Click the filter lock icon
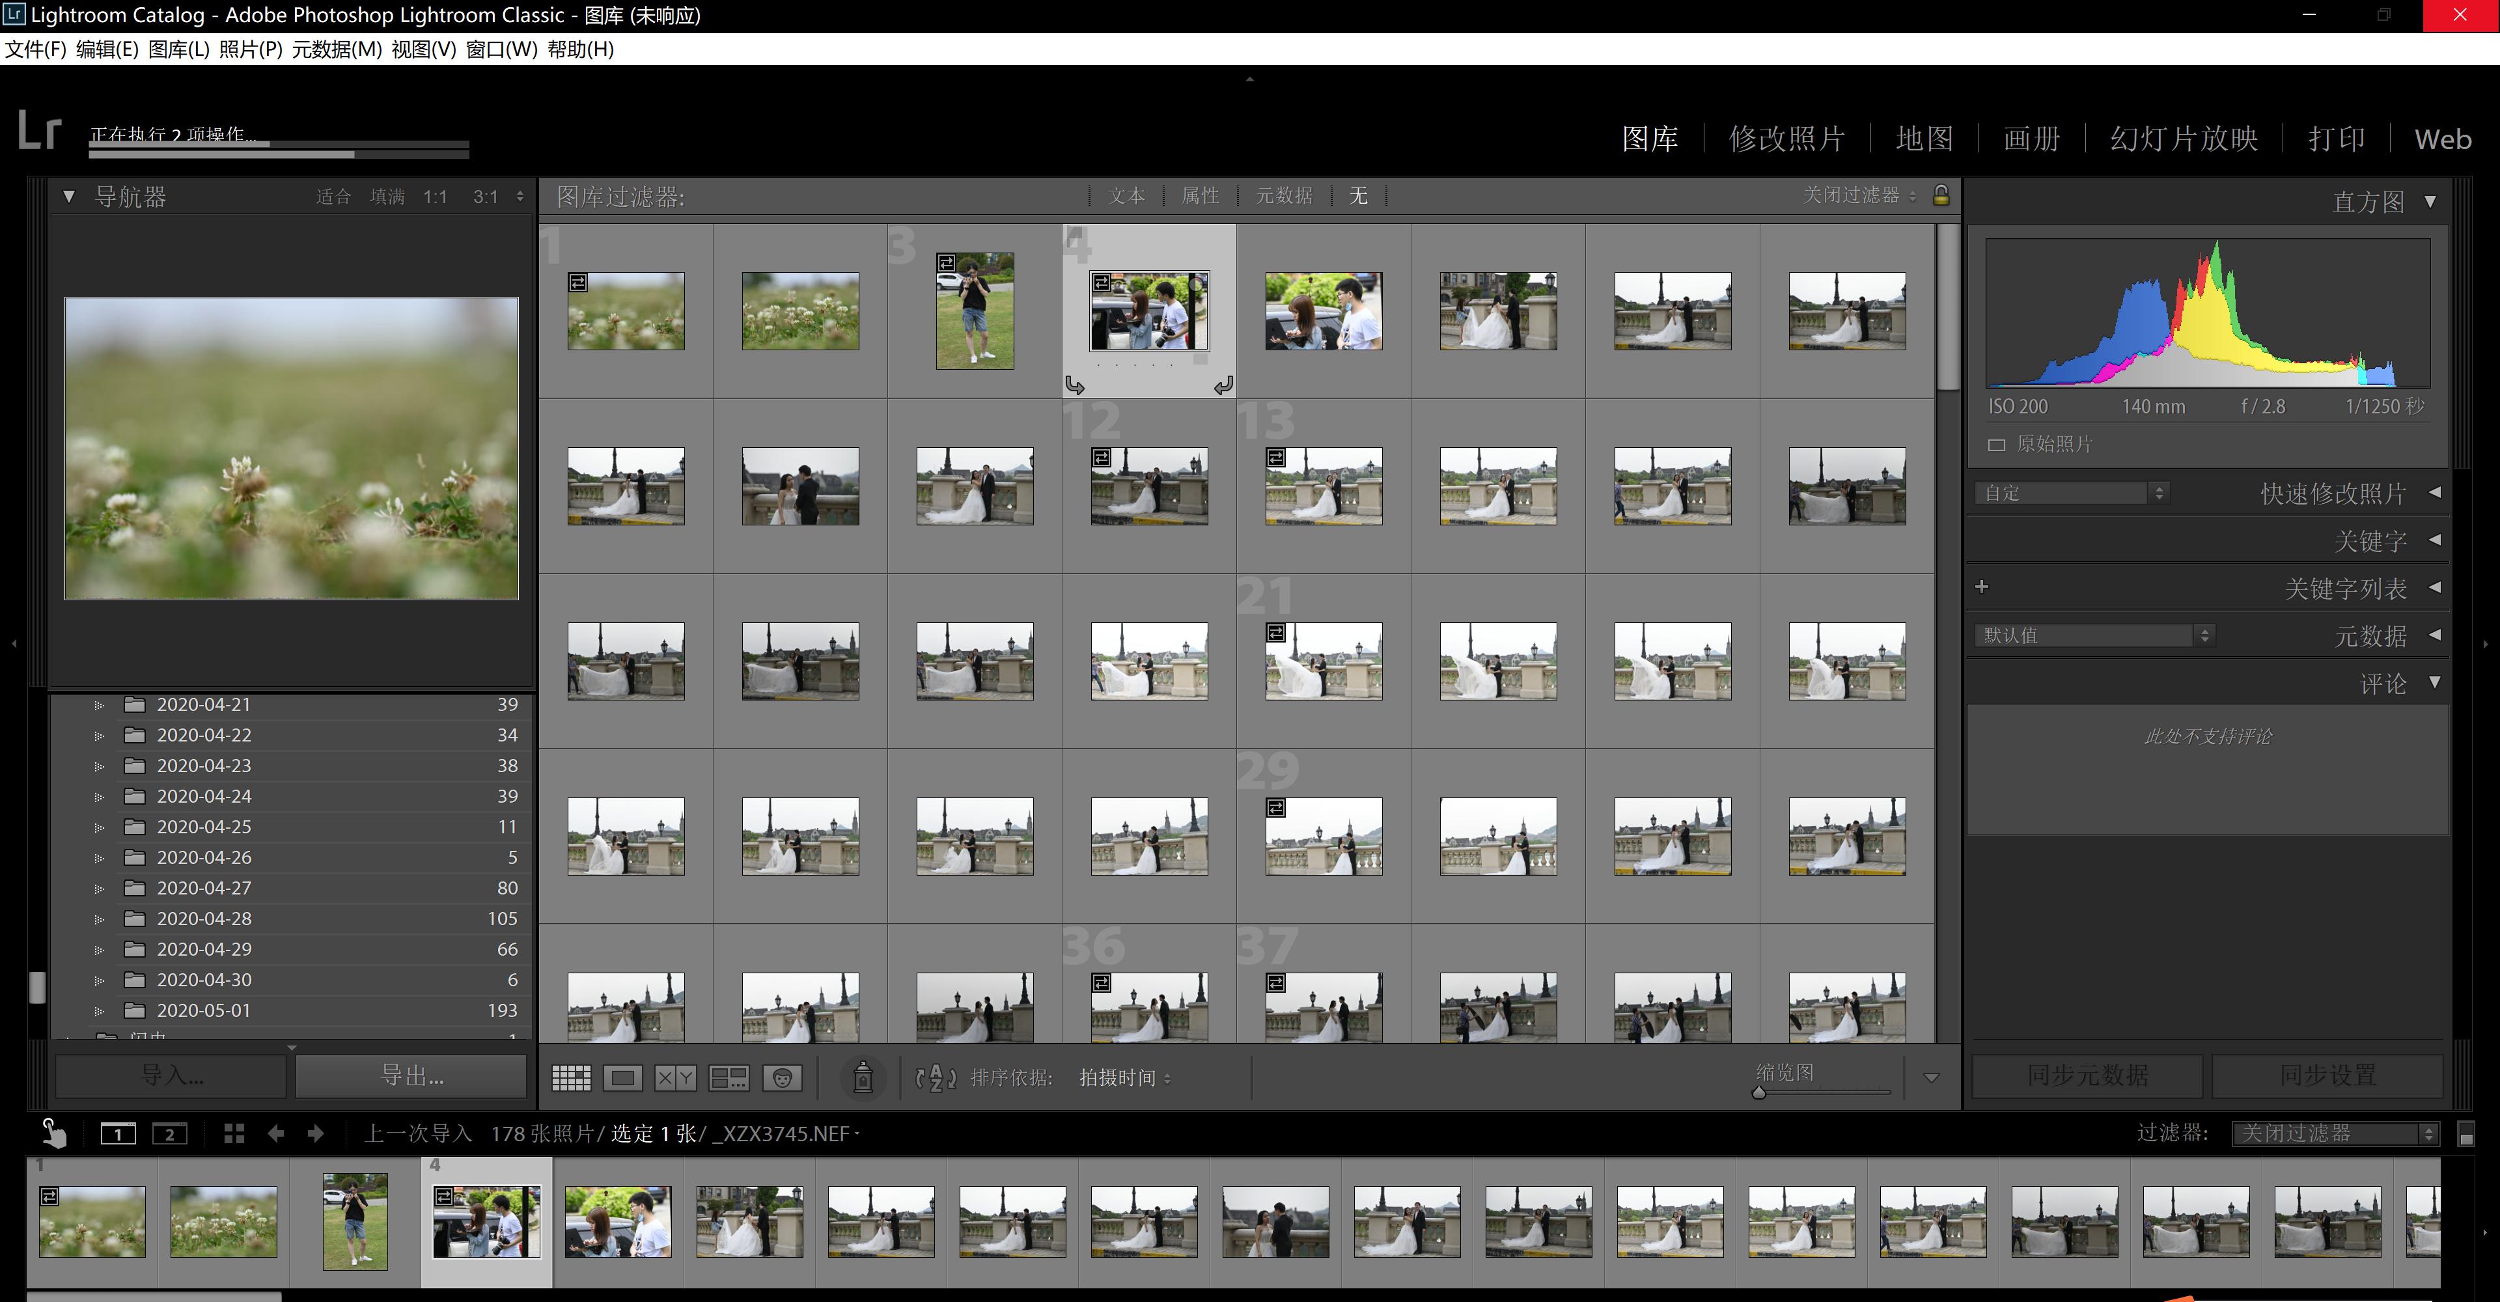The width and height of the screenshot is (2500, 1302). tap(1941, 195)
